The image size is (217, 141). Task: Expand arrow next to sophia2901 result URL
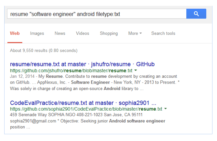click(165, 109)
